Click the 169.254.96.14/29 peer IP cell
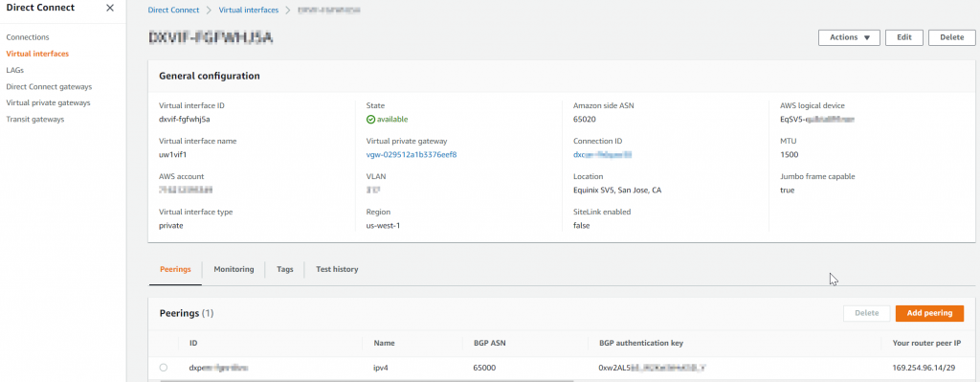 tap(924, 369)
